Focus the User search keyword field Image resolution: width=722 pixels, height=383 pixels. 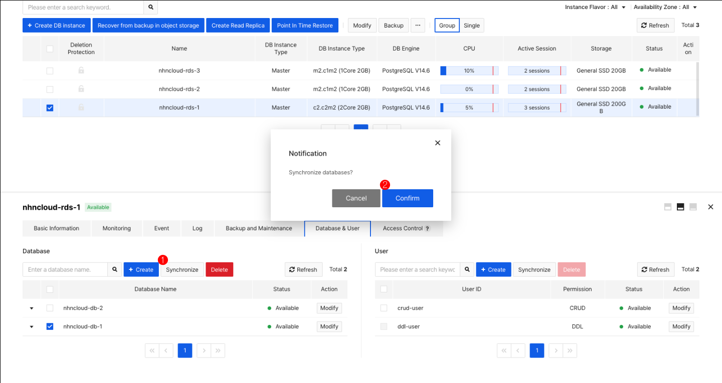pos(418,269)
